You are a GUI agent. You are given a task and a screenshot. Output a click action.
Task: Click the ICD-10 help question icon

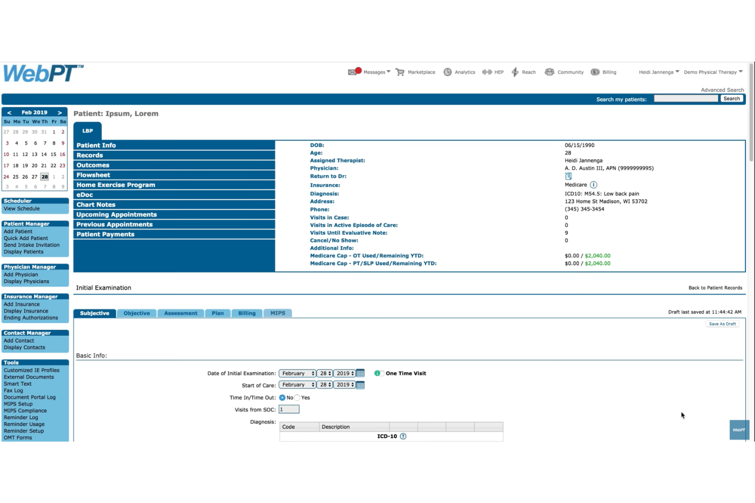coord(403,436)
